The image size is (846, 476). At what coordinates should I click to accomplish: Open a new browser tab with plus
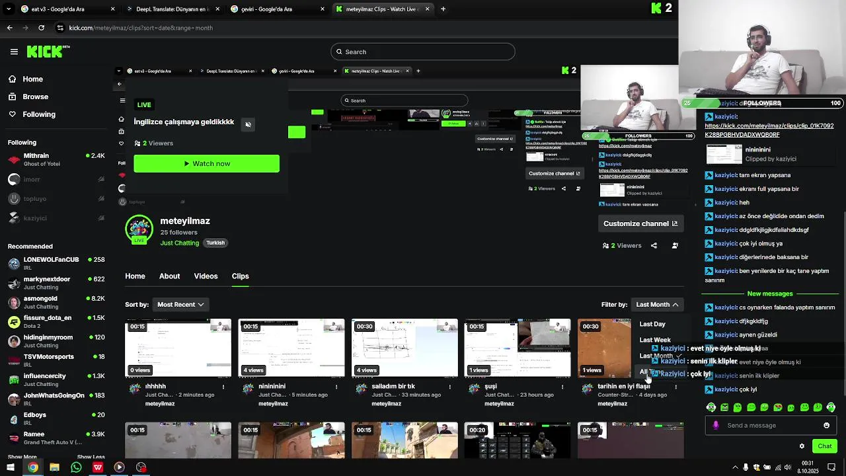(443, 9)
